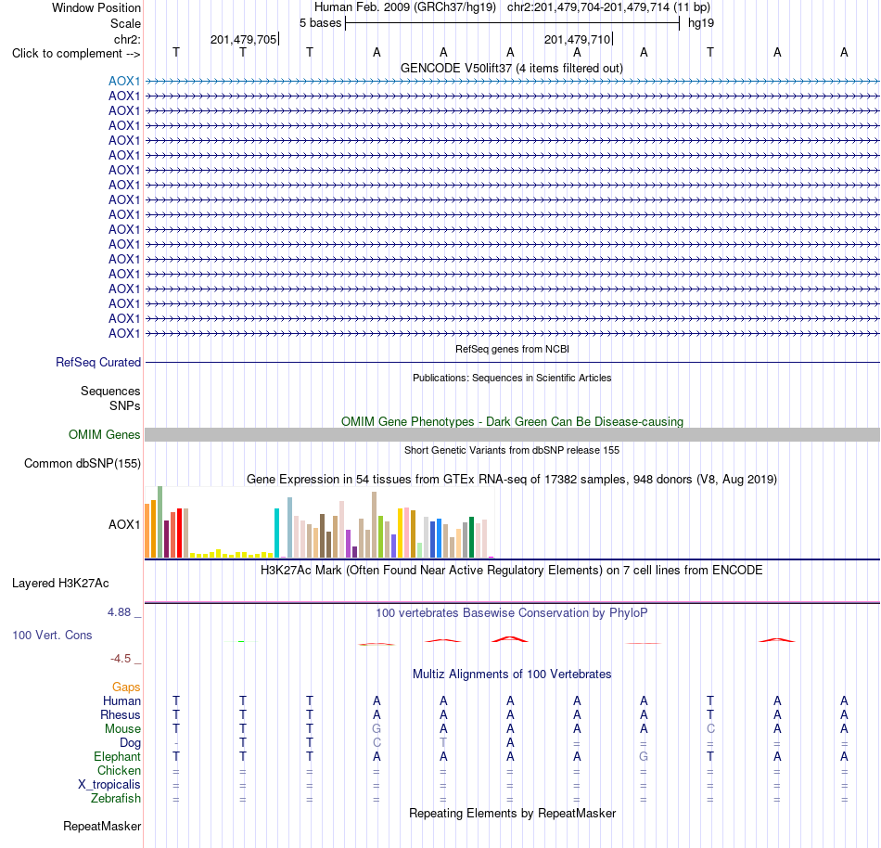Open the Multiz Alignments of 100 Vertebrates title
Viewport: 881px width, 848px height.
click(512, 674)
